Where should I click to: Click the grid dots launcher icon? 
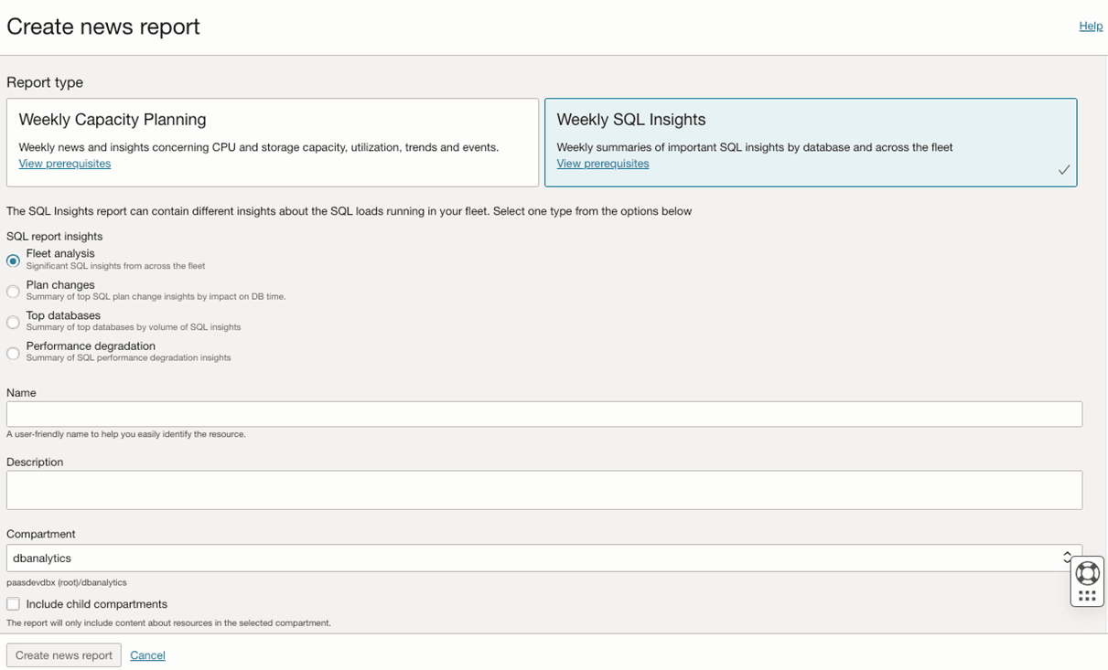click(1087, 594)
